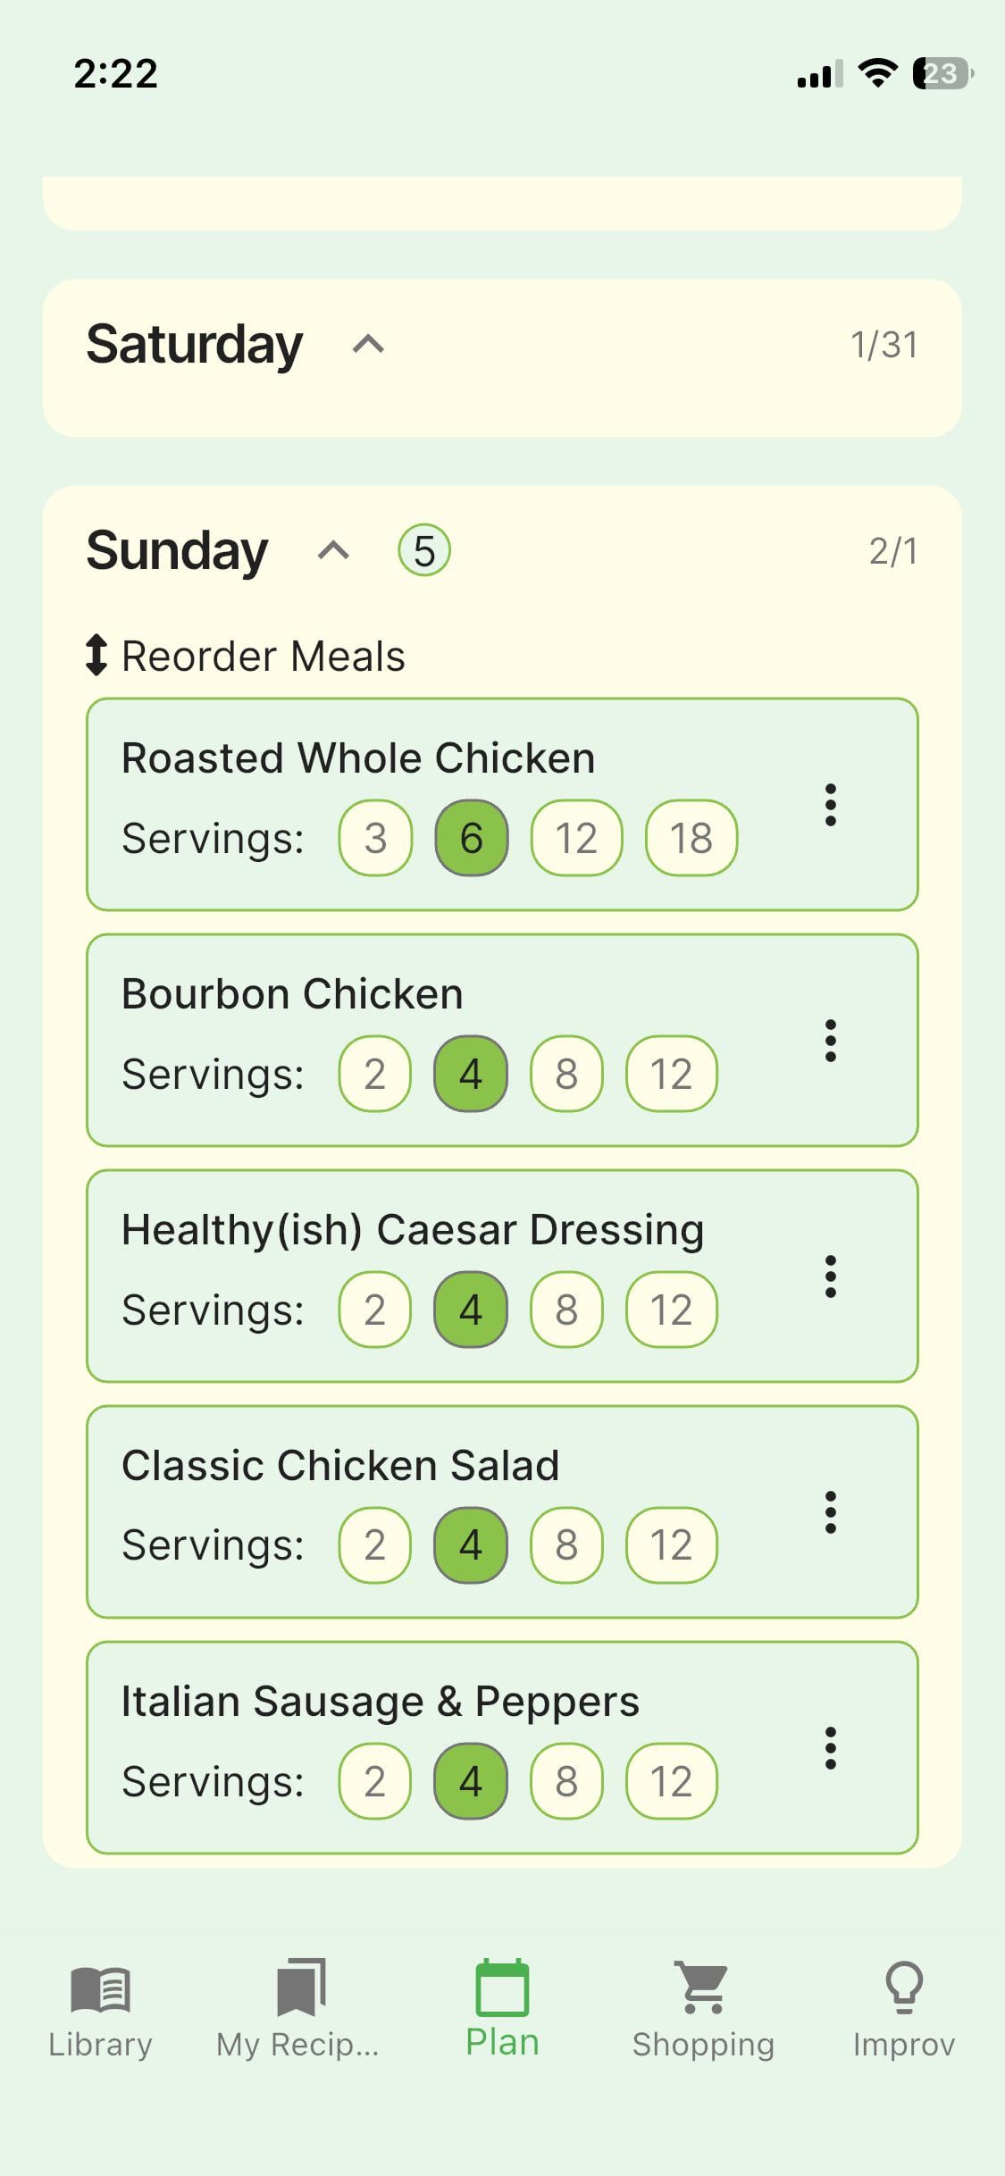Image resolution: width=1005 pixels, height=2176 pixels.
Task: Choose 8 servings for Bourbon Chicken
Action: pyautogui.click(x=566, y=1074)
